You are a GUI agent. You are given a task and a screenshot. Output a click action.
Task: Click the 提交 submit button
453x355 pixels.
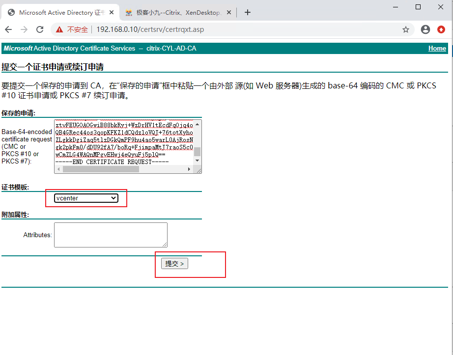tap(174, 264)
